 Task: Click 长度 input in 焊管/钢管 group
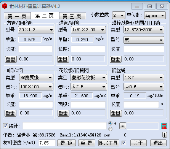(88, 49)
